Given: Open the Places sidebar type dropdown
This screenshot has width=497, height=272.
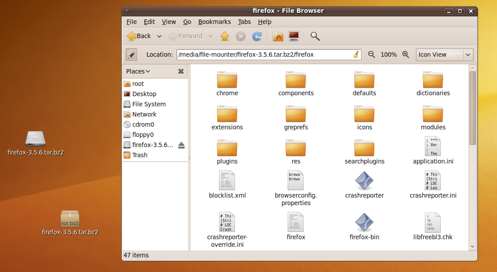Looking at the screenshot, I should [x=138, y=71].
